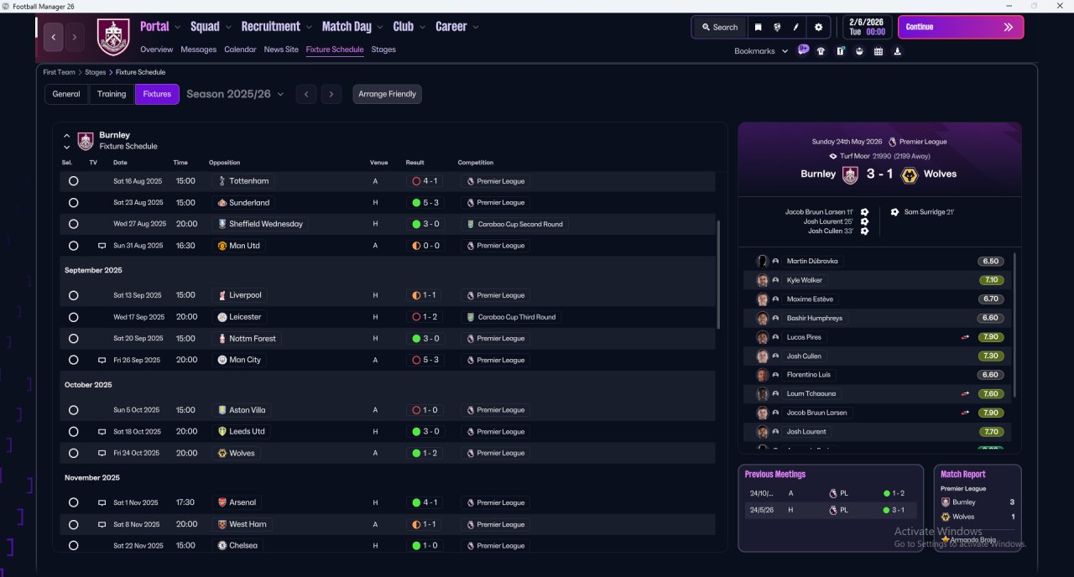Click the substitution icon for Jacob Bruun Larsen

pos(965,413)
